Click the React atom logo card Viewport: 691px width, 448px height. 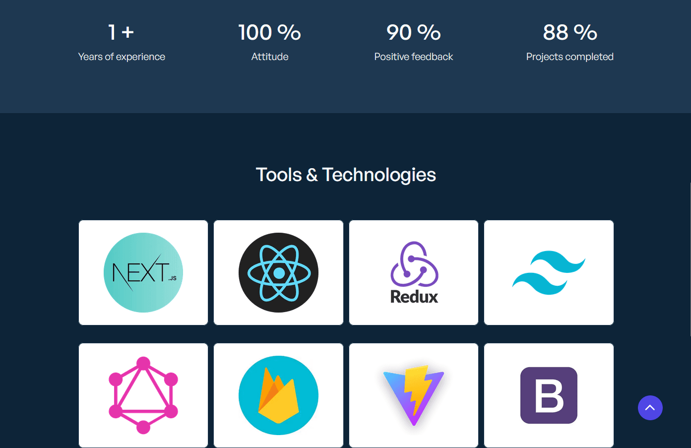click(x=278, y=273)
